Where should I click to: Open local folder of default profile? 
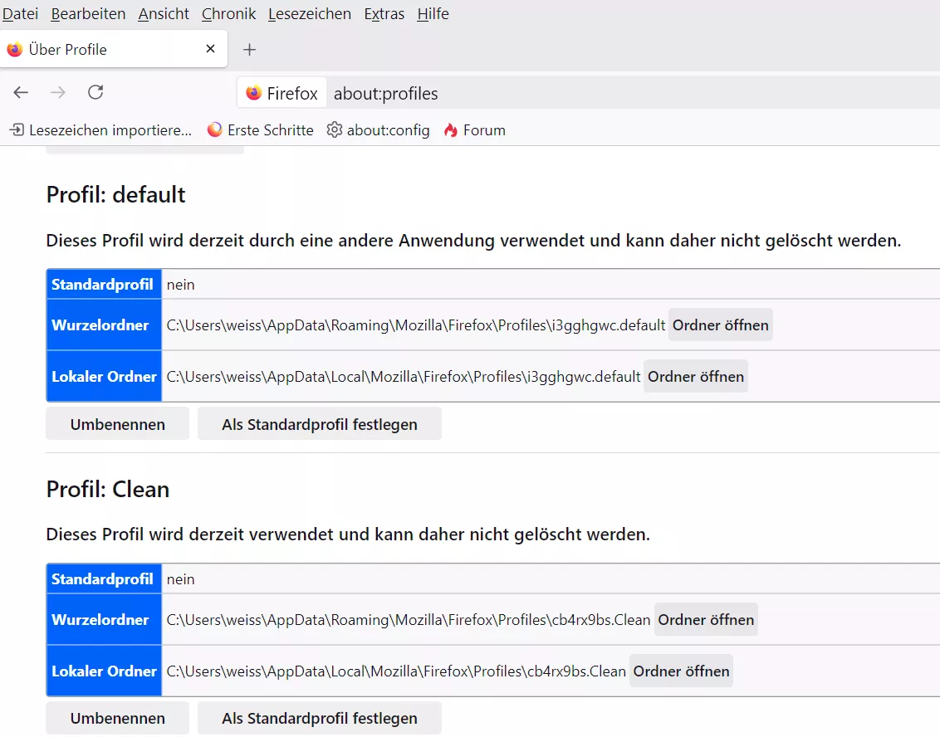click(695, 377)
